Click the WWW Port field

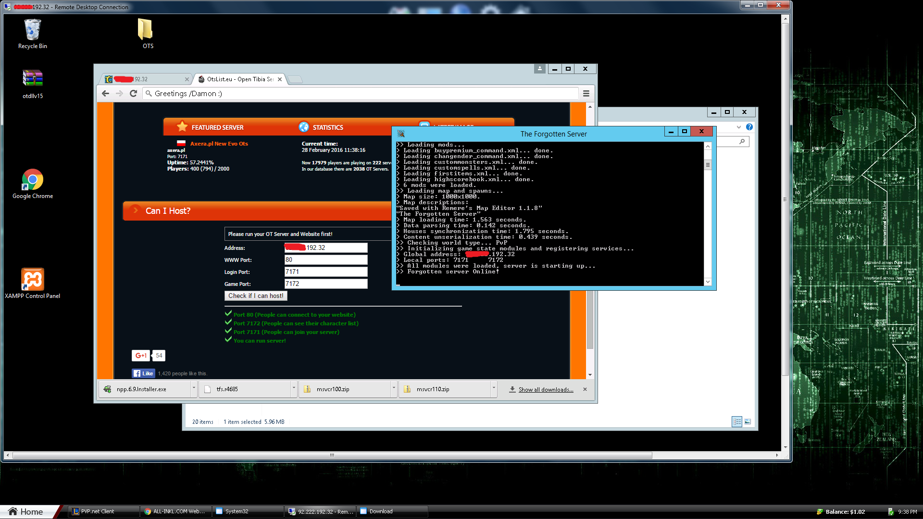(x=326, y=259)
